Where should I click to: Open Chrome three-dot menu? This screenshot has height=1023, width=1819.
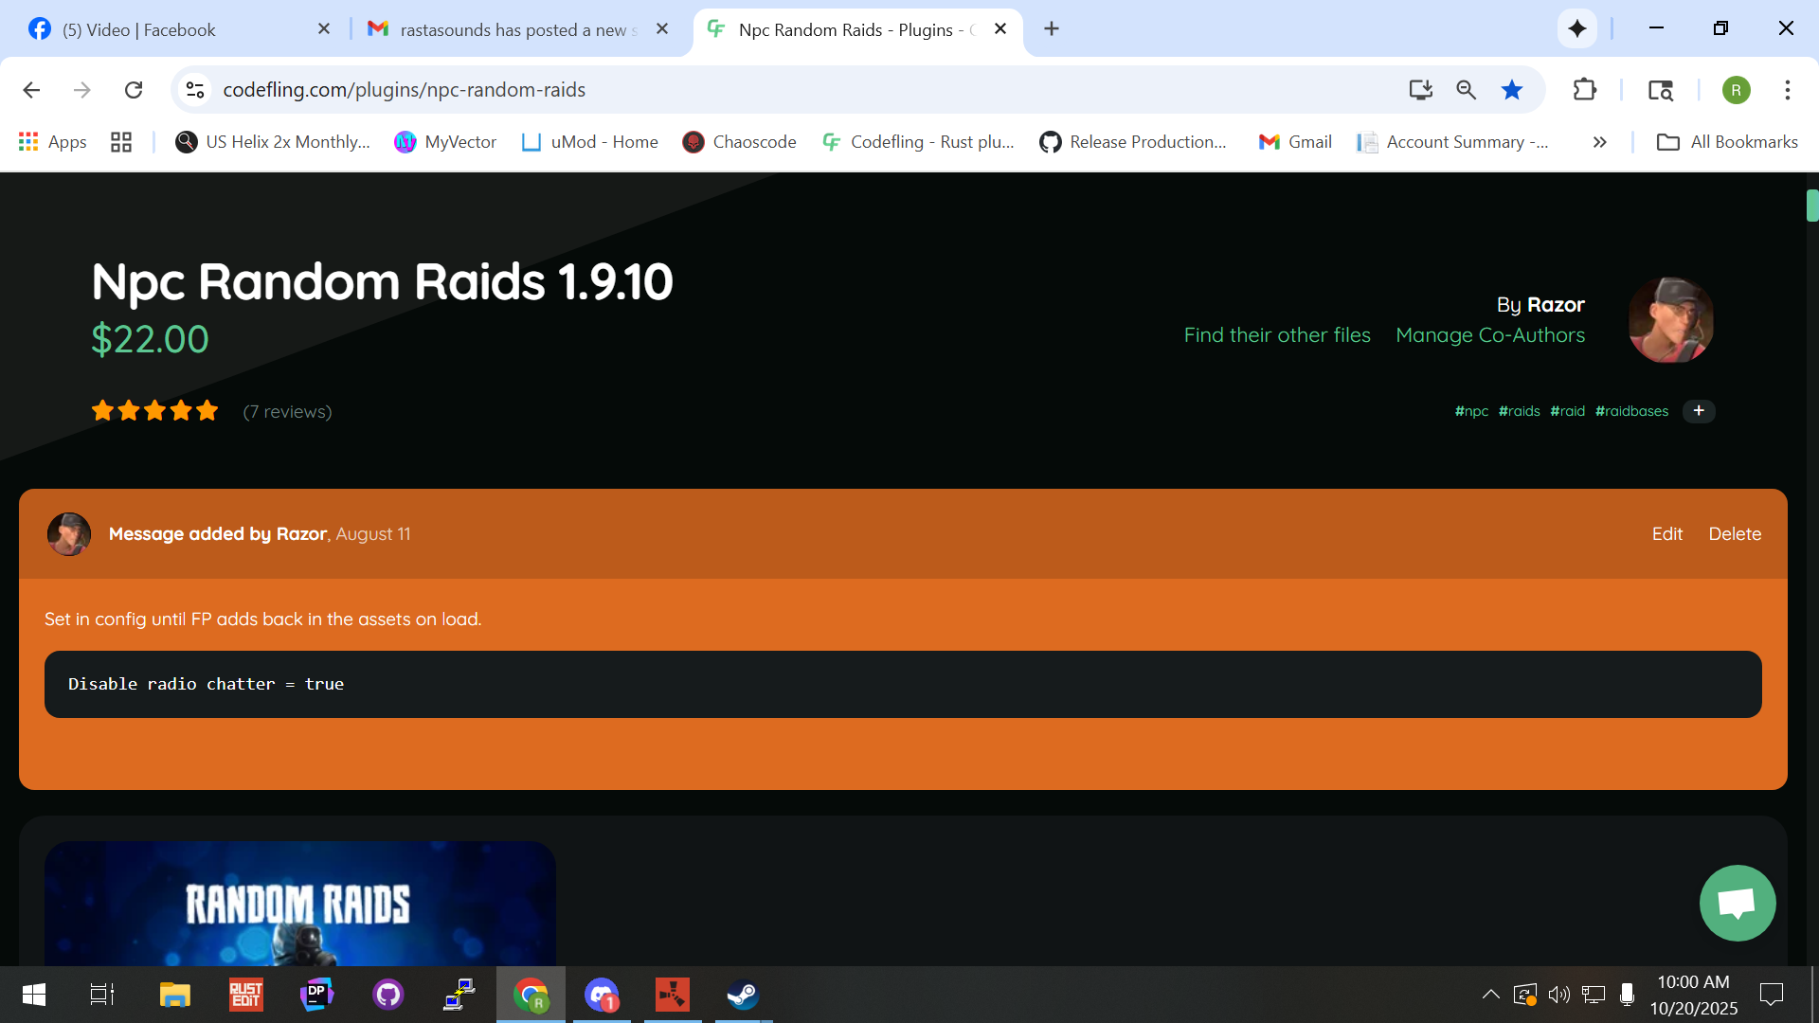point(1787,90)
